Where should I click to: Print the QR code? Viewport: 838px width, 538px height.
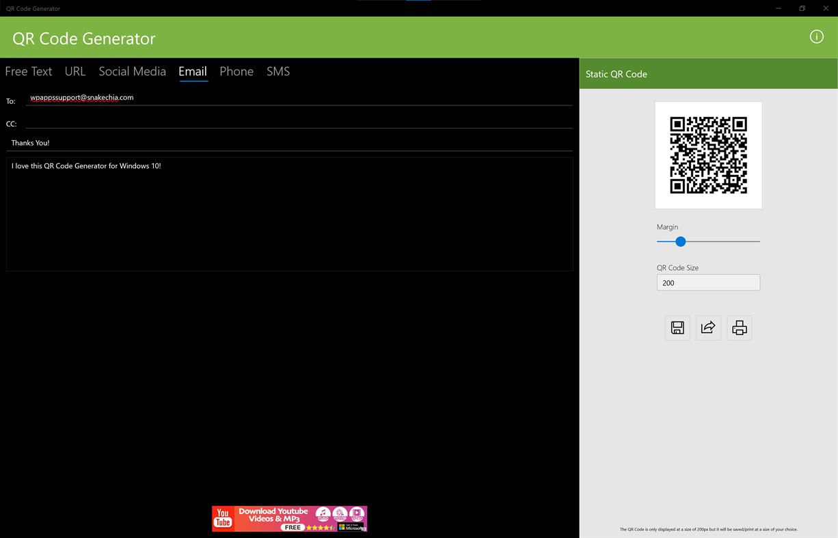click(x=739, y=327)
